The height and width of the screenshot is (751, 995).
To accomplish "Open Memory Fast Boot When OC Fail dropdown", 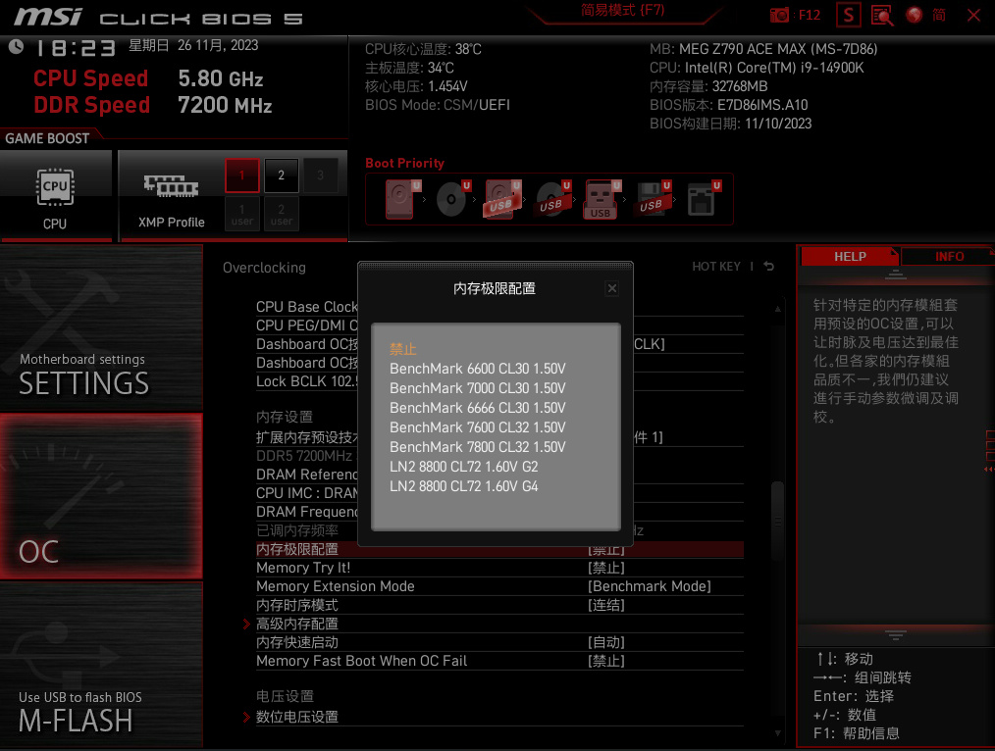I will point(606,661).
